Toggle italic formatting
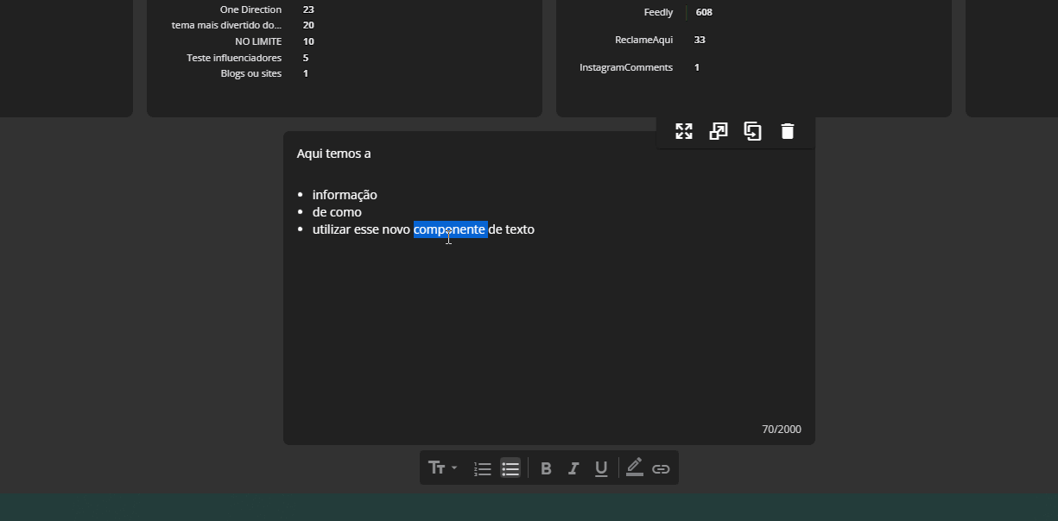Screen dimensions: 1058x521 tap(573, 468)
